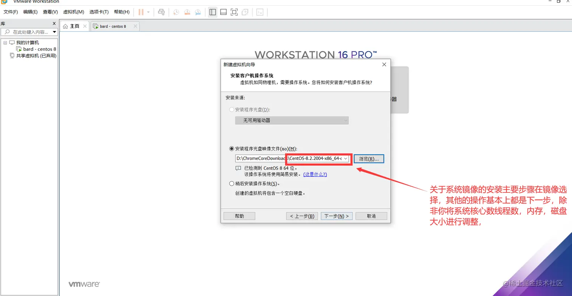
Task: Close the 主页 tab
Action: point(85,26)
